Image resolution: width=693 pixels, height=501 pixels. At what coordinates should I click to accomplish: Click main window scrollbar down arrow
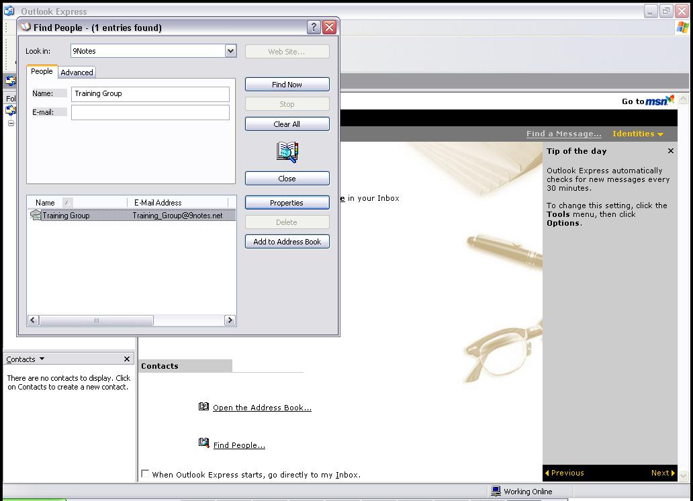684,475
